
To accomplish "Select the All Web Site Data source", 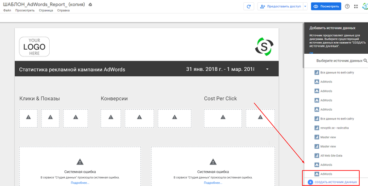I will [328, 156].
